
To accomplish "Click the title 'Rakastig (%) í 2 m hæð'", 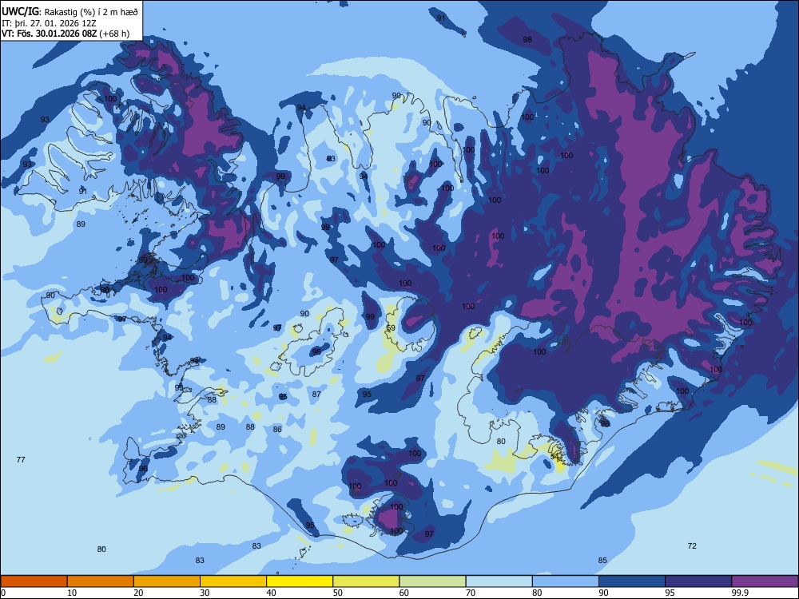I will pos(91,12).
